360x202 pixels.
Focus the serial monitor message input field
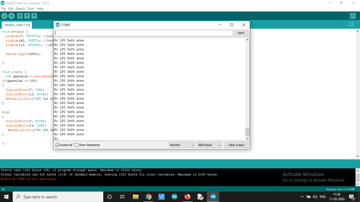point(144,33)
